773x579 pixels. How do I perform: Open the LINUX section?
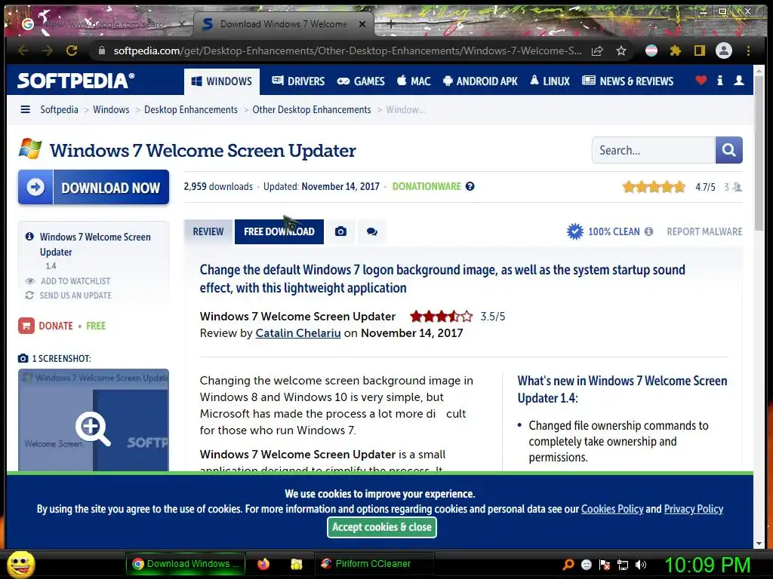550,81
